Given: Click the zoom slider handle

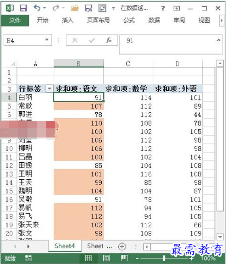Looking at the screenshot, I should (164, 258).
